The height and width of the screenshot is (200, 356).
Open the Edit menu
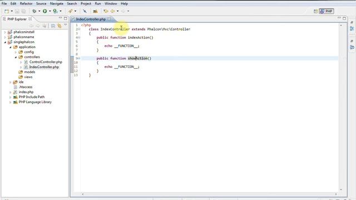[13, 4]
